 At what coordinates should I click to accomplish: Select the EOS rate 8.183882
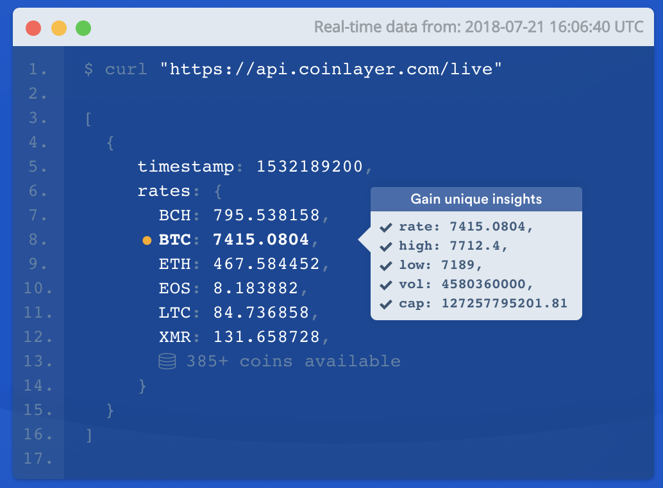(256, 288)
